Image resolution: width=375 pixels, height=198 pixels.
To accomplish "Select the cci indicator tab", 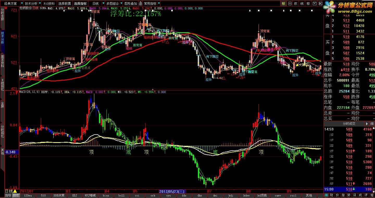I will click(x=137, y=195).
